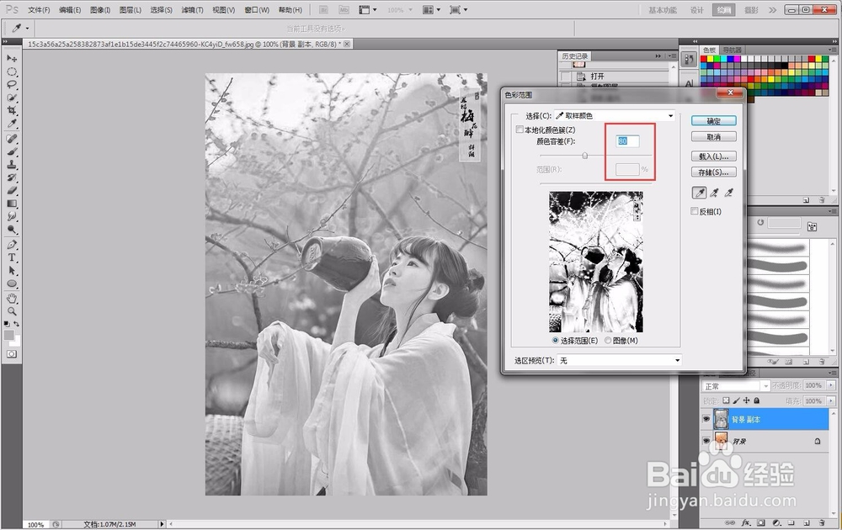The image size is (842, 530).
Task: Enable the 本地化颜色簇(Z) checkbox
Action: [x=520, y=130]
